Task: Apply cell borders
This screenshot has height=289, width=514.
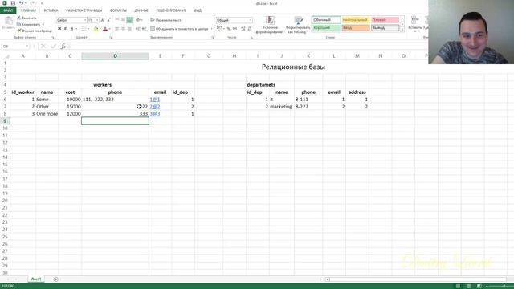Action: [84, 29]
